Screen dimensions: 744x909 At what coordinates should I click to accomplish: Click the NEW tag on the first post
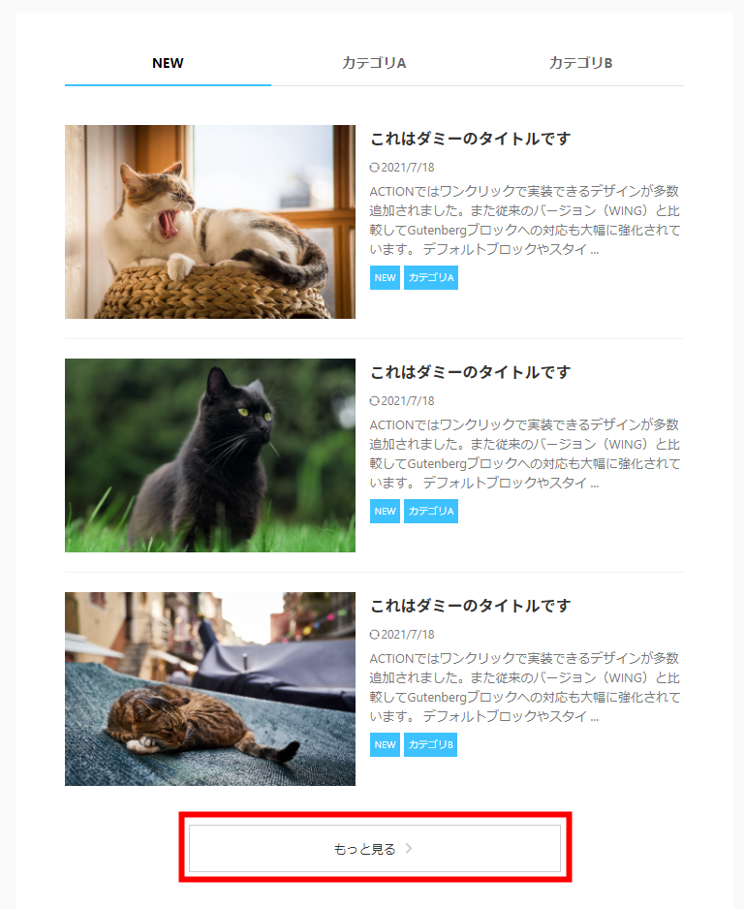pyautogui.click(x=385, y=278)
